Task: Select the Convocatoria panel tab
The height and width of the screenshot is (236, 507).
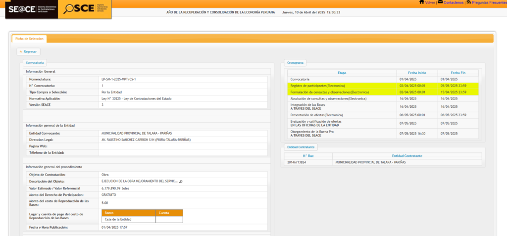Action: tap(35, 63)
